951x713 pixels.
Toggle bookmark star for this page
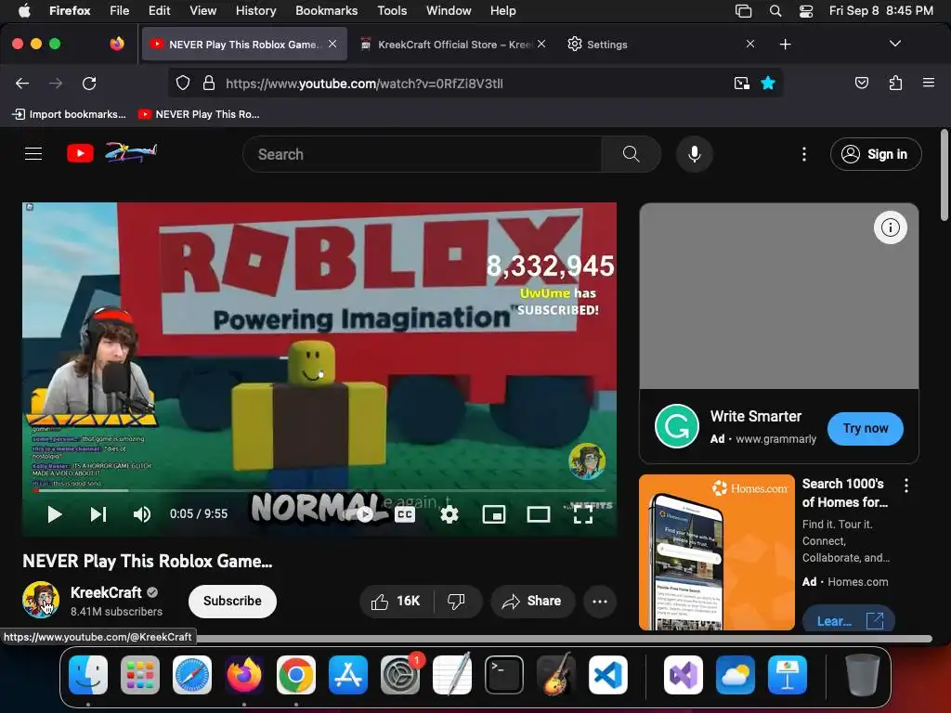tap(768, 83)
